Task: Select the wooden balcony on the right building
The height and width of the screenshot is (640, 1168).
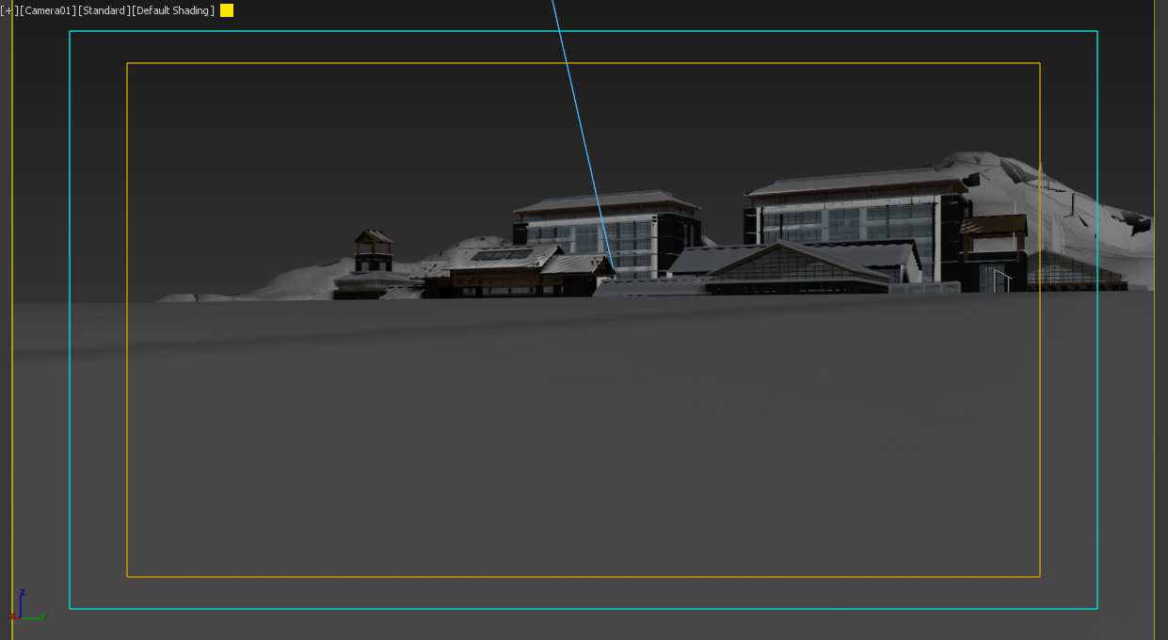Action: (994, 228)
